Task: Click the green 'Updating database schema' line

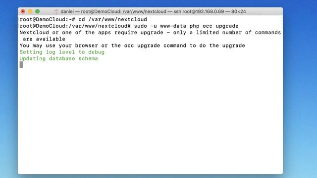Action: click(x=58, y=58)
